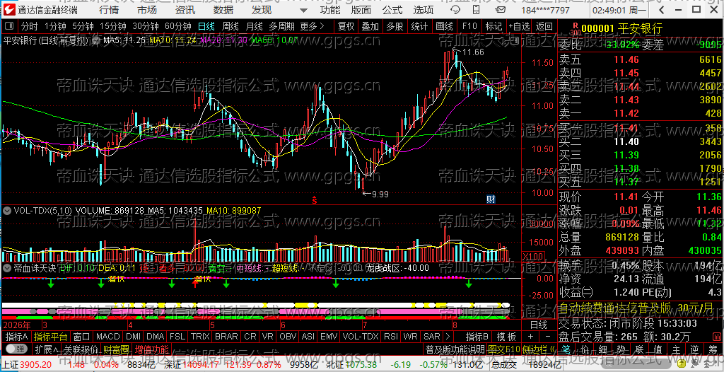The height and width of the screenshot is (372, 724).
Task: Open the 增值功能 link
Action: click(x=152, y=349)
